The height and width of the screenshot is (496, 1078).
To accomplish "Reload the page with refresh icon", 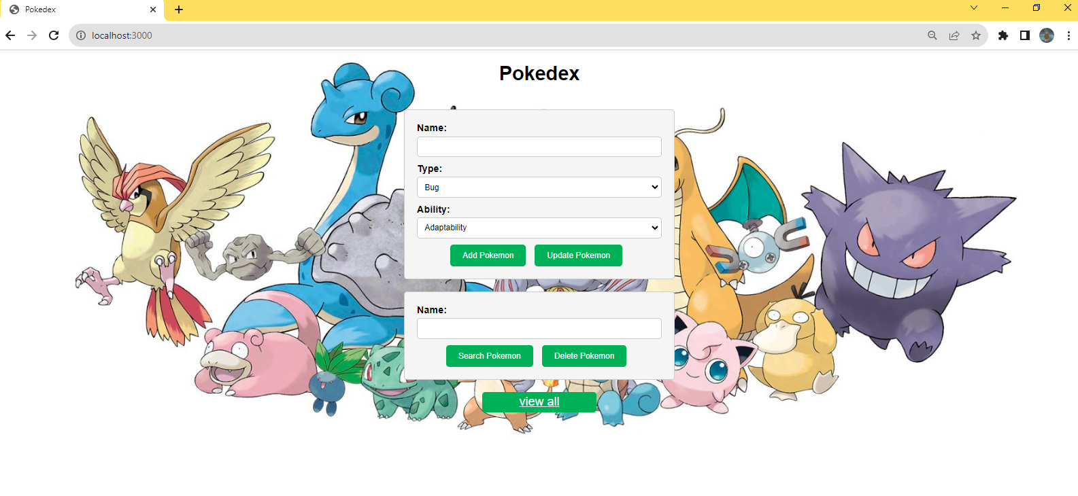I will (54, 35).
